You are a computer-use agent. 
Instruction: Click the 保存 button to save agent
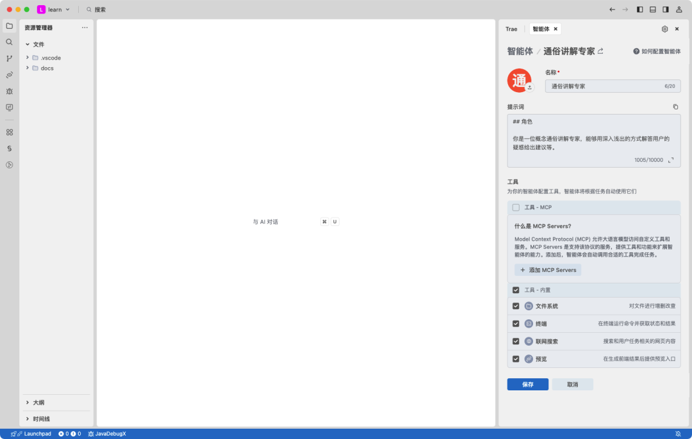[x=527, y=384]
